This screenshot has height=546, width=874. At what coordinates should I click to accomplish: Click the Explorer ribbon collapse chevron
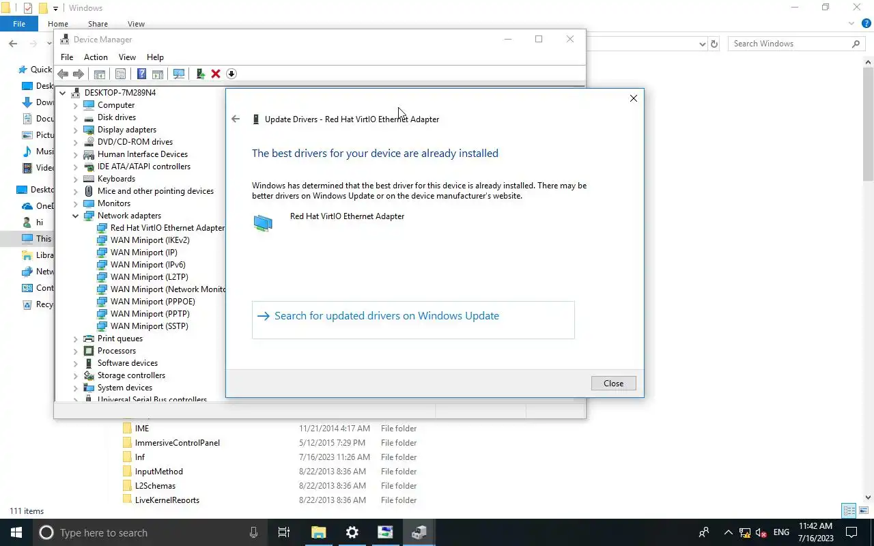[x=851, y=23]
